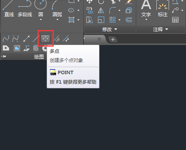Select the Divide tool icon
The image size is (186, 150).
click(x=57, y=39)
